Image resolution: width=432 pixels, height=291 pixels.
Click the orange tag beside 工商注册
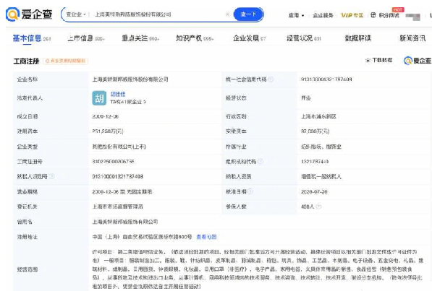tap(65, 61)
